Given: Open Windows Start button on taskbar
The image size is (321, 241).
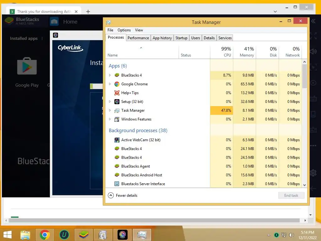Looking at the screenshot, I should (8, 235).
